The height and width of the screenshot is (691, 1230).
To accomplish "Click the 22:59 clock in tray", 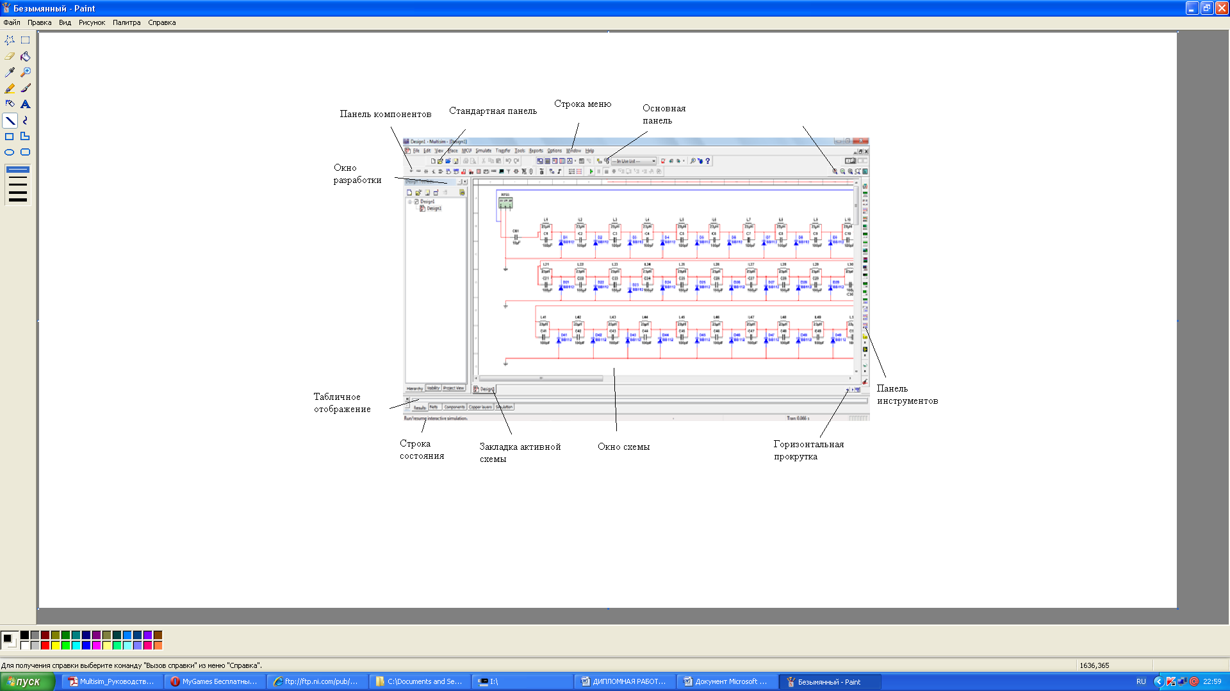I will click(1212, 681).
